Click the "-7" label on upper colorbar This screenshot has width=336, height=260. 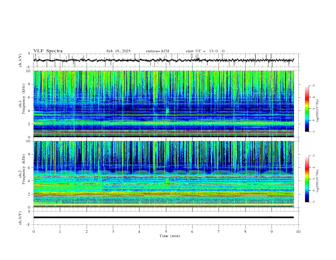(x=313, y=132)
